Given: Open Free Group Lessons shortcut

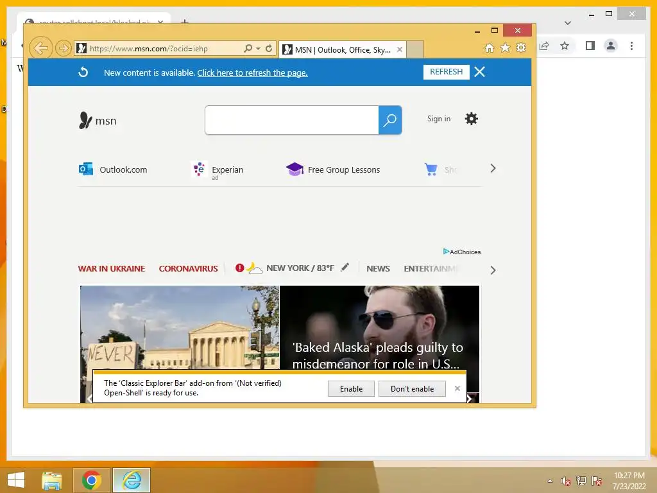Looking at the screenshot, I should (333, 169).
